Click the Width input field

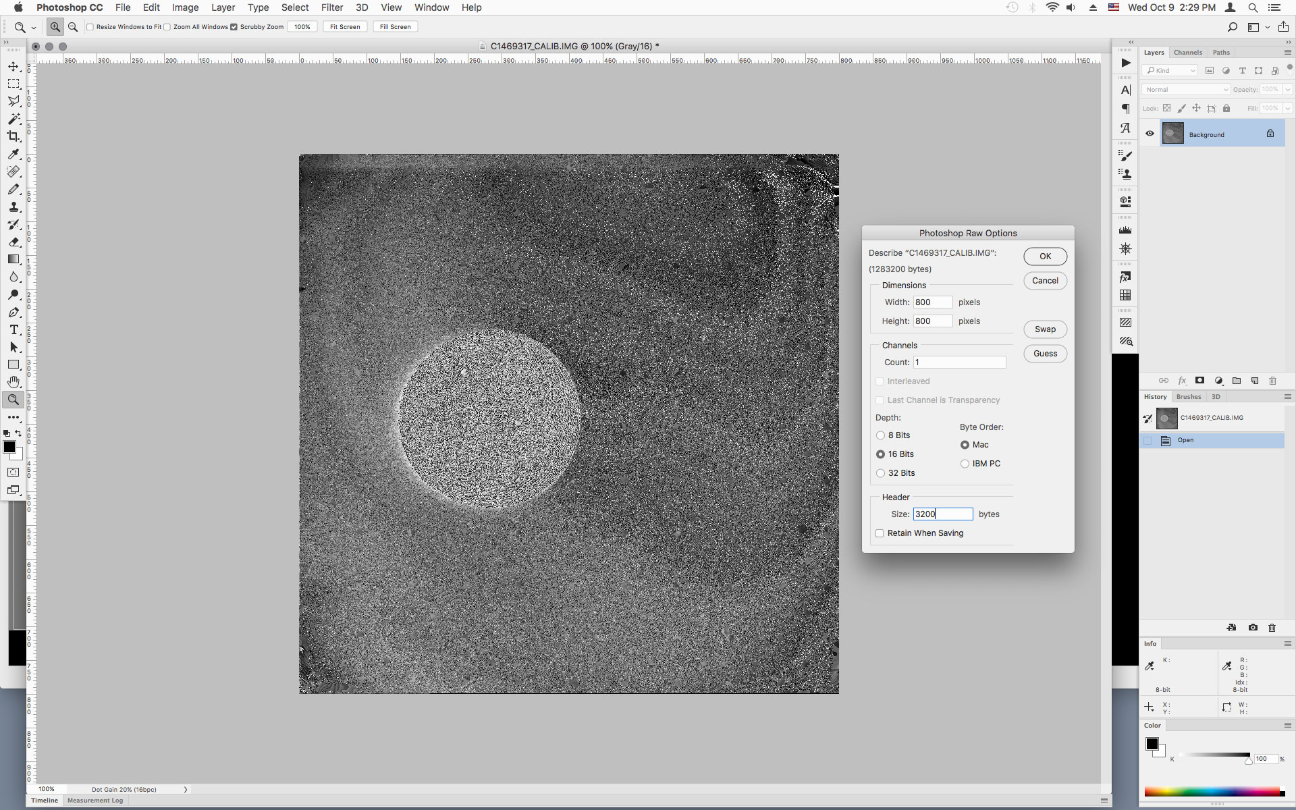932,302
